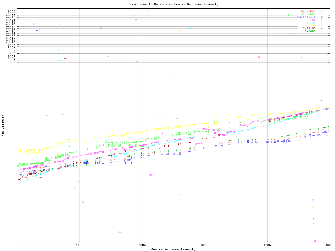Viewport: 335px width, 251px height.
Task: Click the DeCODE legend label
Action: (310, 31)
